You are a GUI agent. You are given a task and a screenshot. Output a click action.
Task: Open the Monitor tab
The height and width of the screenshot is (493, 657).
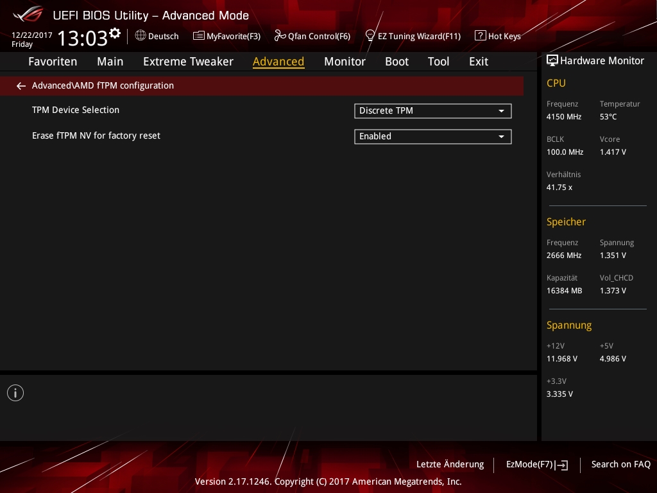coord(345,62)
